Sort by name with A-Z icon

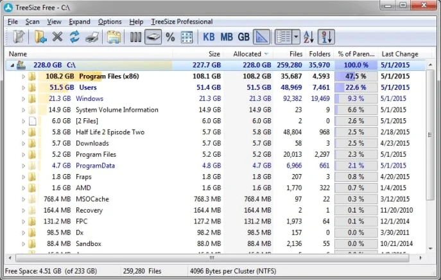coord(309,37)
